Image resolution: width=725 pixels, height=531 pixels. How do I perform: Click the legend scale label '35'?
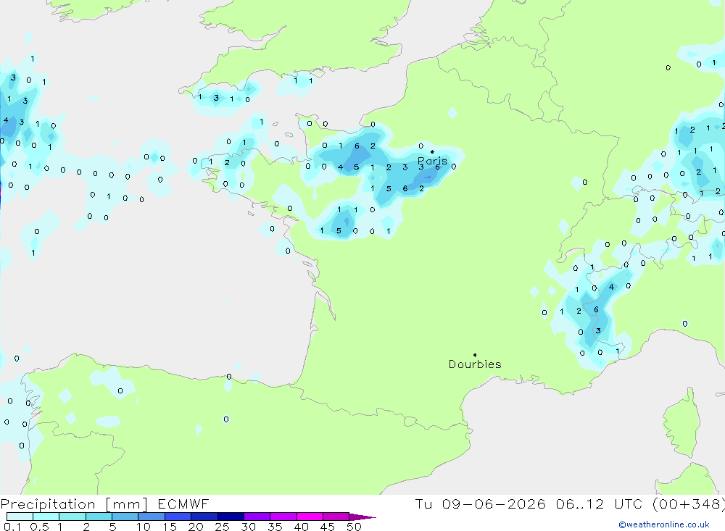pyautogui.click(x=275, y=527)
